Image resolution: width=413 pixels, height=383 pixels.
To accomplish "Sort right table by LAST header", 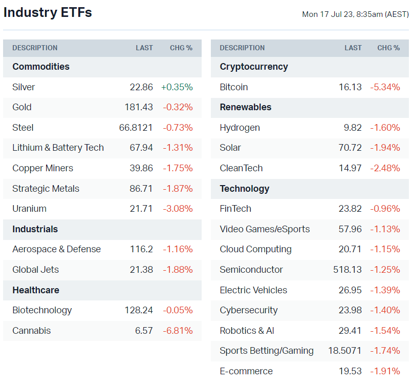I will click(x=353, y=48).
